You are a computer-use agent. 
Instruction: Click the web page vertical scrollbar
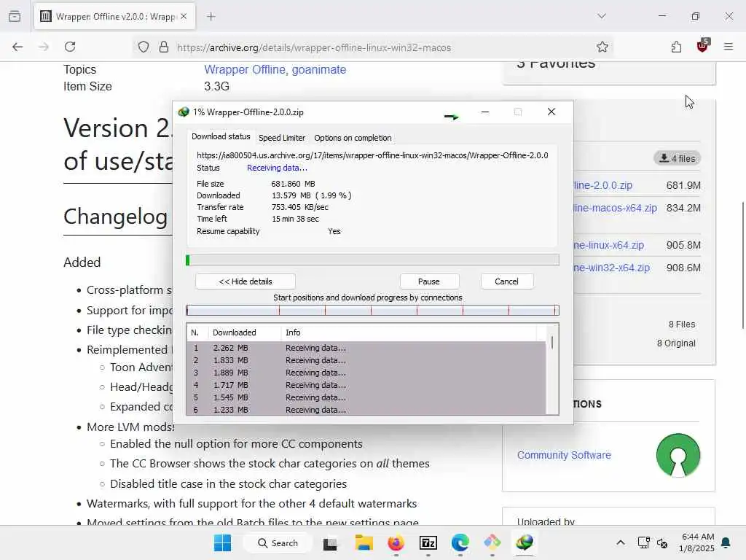[x=742, y=265]
